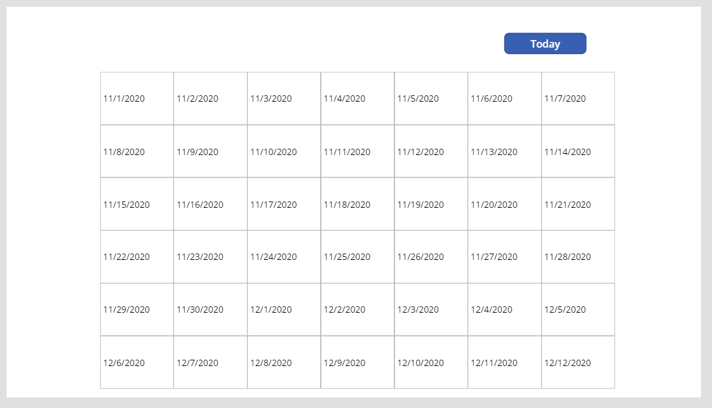The image size is (712, 408).
Task: Choose December 10 from the calendar
Action: [431, 362]
